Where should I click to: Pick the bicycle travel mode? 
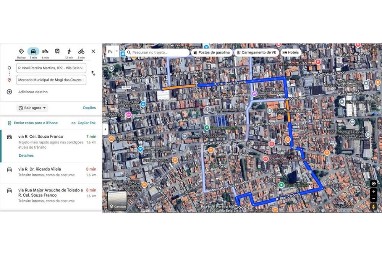81,51
